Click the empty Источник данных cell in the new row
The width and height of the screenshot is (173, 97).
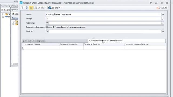[x=42, y=48]
